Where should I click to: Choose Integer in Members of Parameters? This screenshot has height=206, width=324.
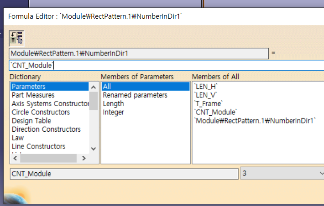tap(146, 112)
